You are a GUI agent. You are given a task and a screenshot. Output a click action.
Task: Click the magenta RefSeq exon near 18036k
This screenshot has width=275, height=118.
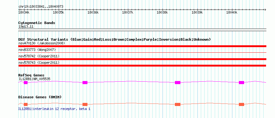[85, 83]
